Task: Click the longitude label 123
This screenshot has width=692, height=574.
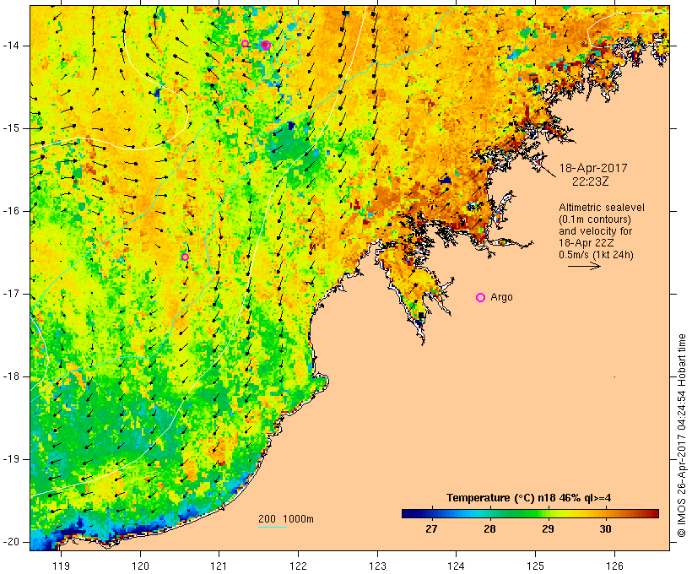Action: click(x=377, y=566)
